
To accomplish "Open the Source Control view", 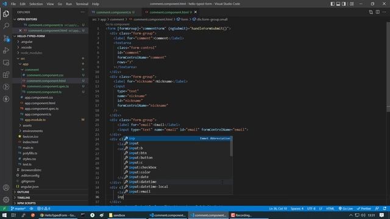I will click(x=6, y=38).
